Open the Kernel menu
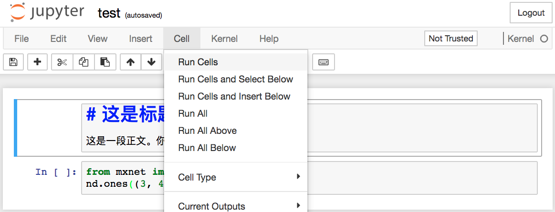The width and height of the screenshot is (555, 212). point(224,39)
